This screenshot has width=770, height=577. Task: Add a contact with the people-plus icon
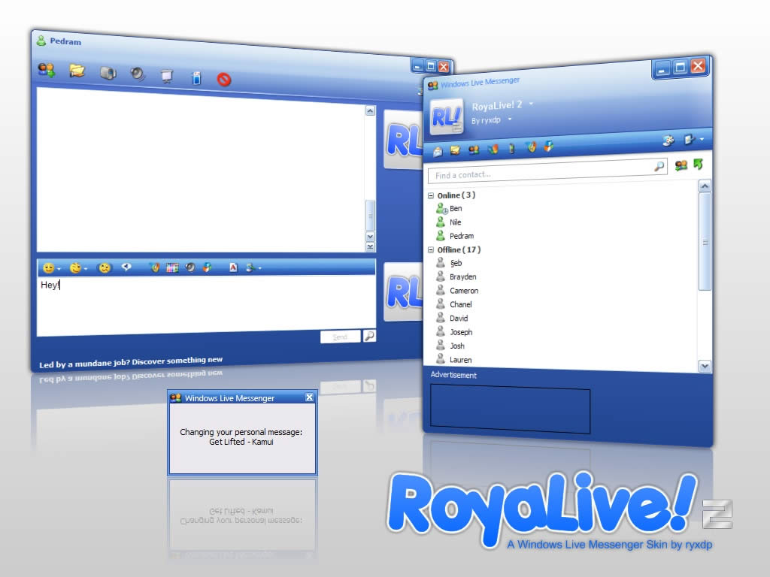coord(681,166)
